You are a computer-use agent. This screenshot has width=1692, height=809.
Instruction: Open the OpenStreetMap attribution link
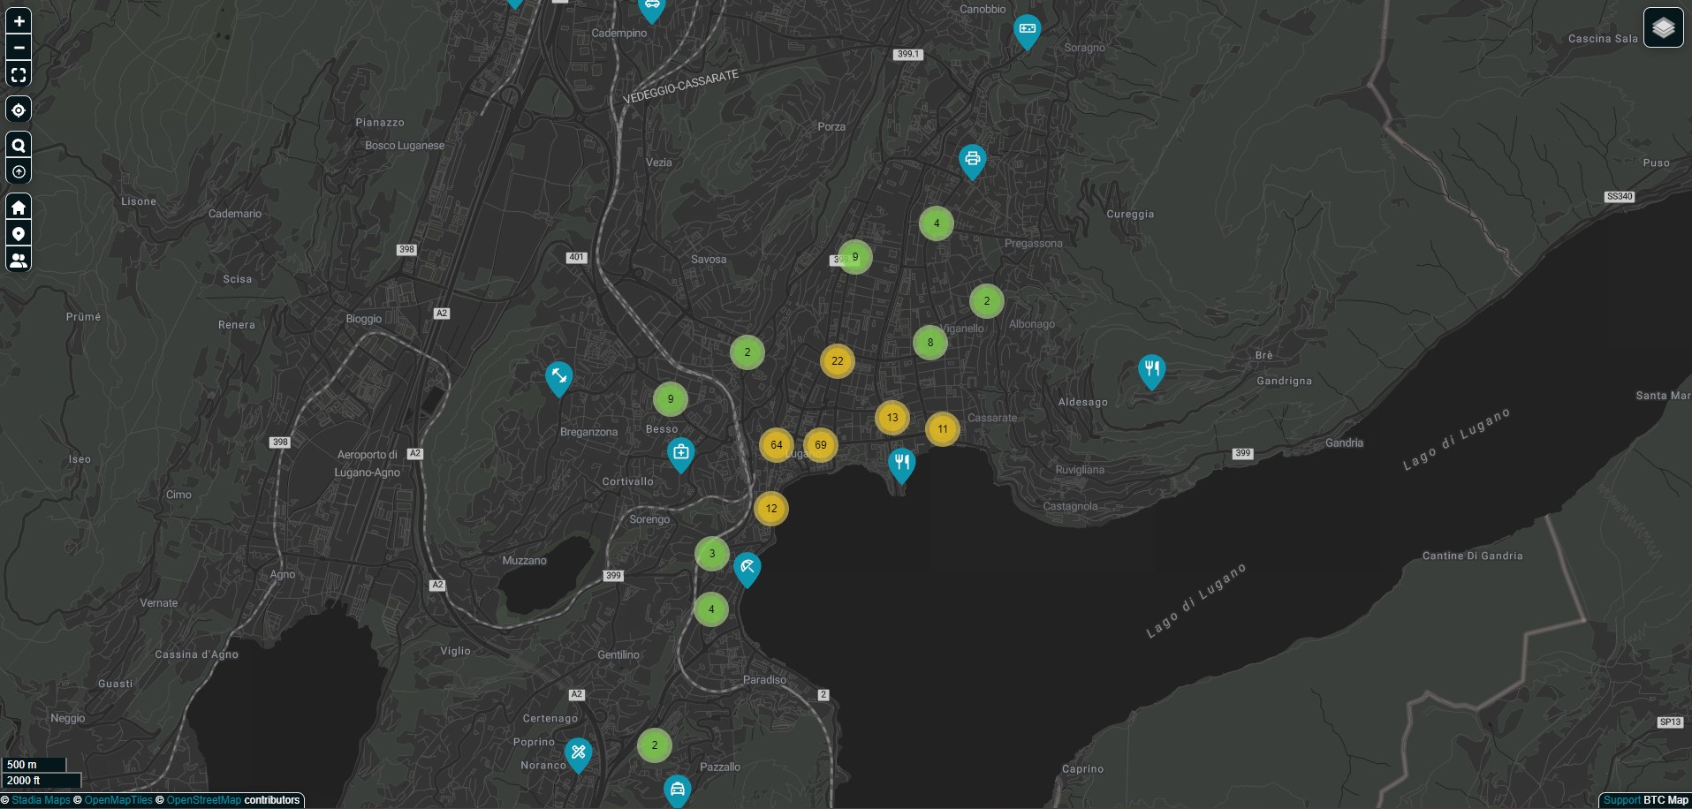204,800
